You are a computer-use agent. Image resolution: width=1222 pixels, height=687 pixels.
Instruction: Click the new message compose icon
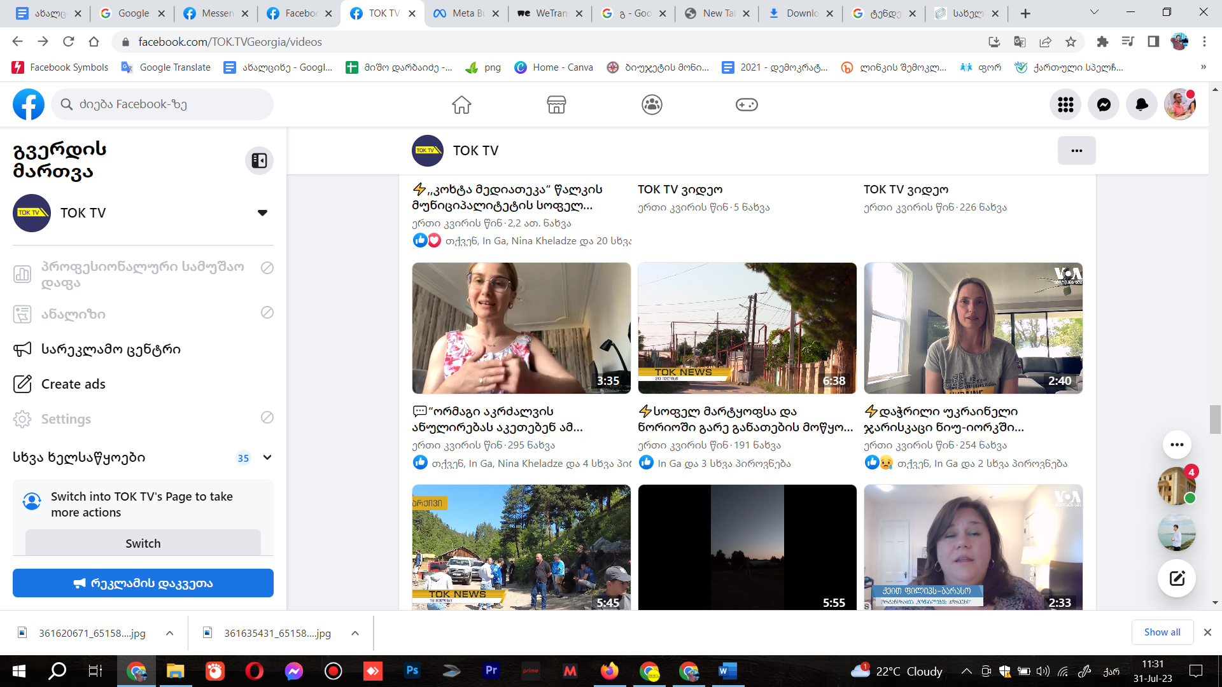[1177, 578]
